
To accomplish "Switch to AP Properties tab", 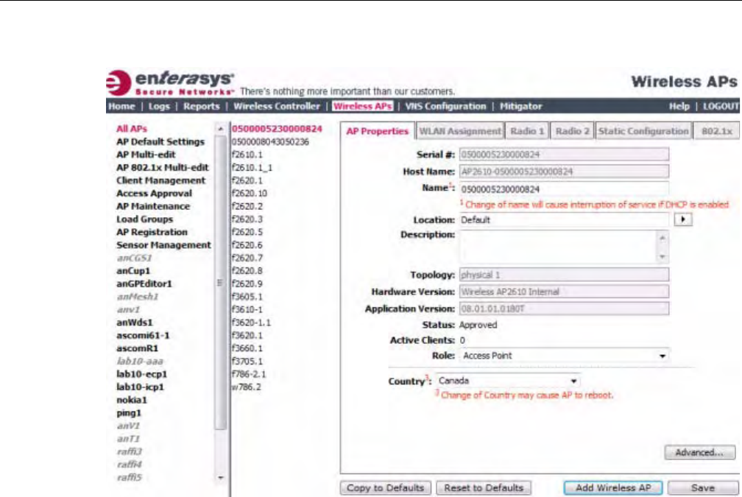I will coord(377,131).
